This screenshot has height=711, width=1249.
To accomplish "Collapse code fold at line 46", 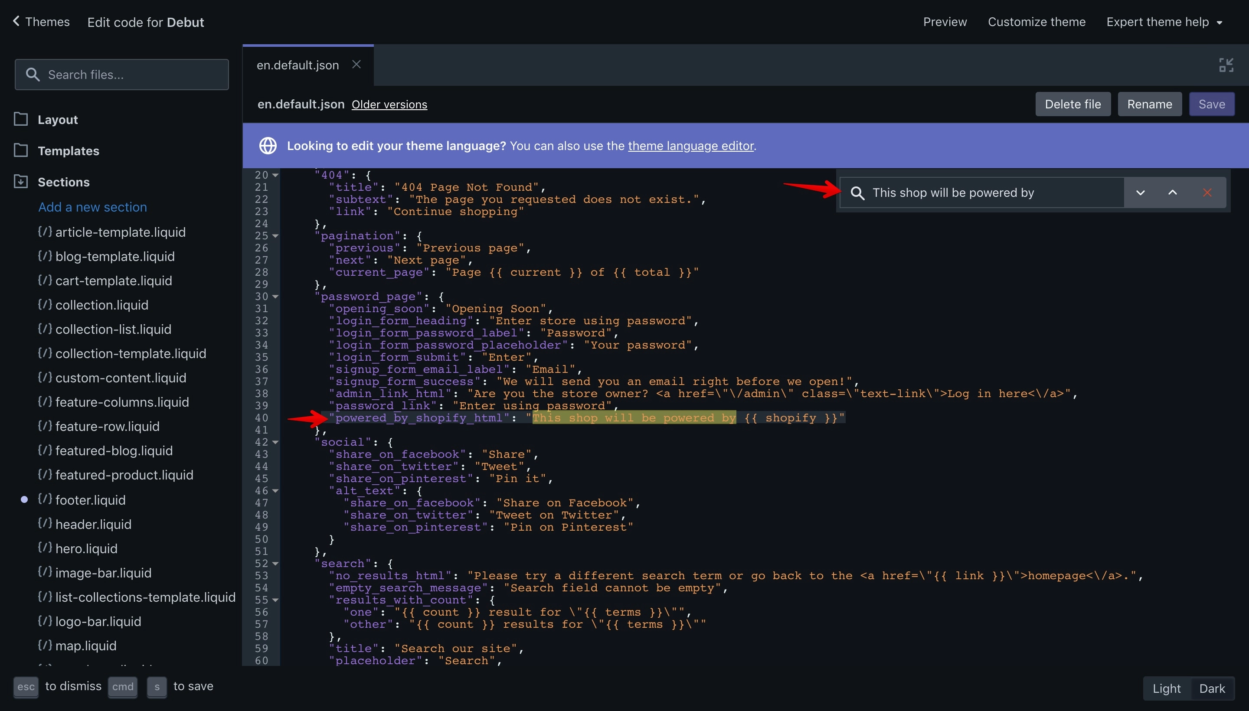I will click(275, 491).
